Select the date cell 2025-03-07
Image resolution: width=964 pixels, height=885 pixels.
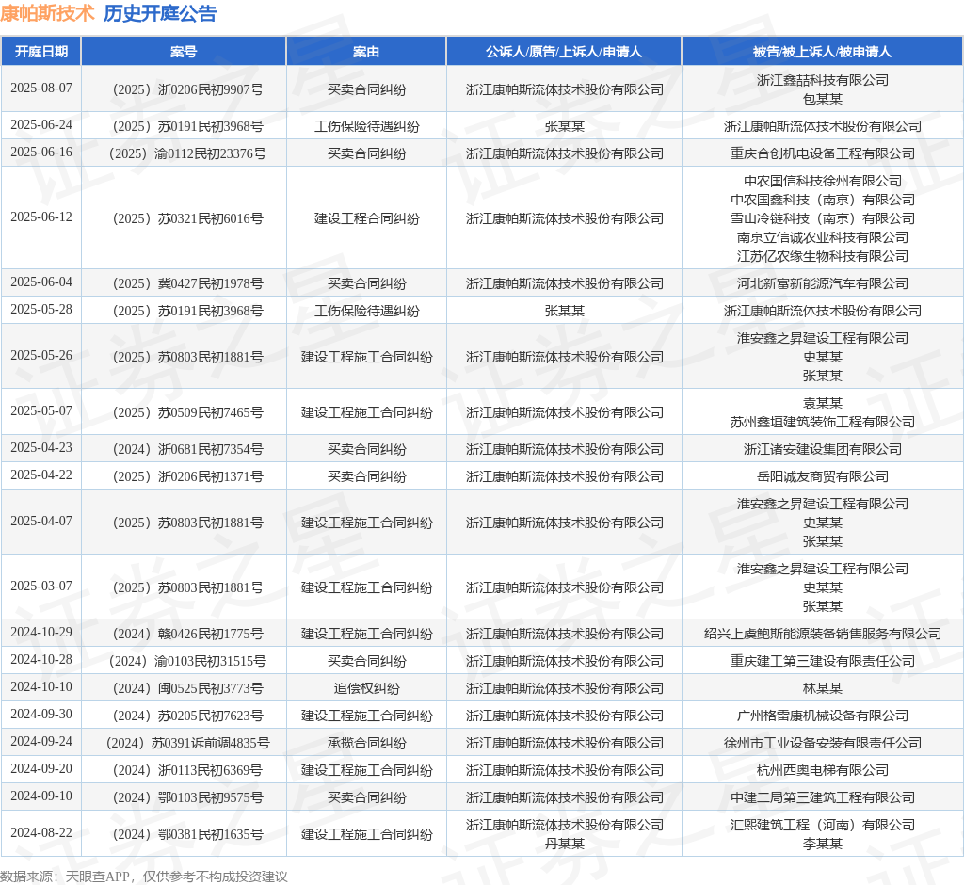pyautogui.click(x=41, y=587)
